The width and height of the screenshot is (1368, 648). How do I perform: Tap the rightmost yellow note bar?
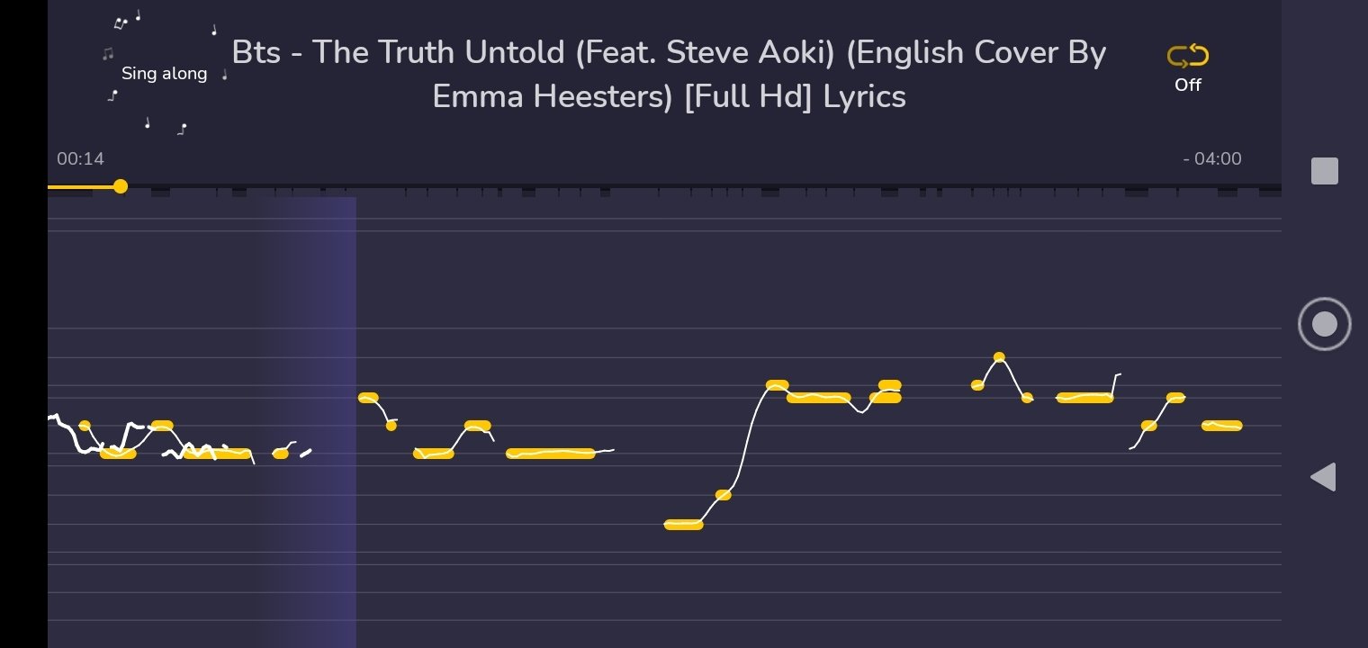[1222, 426]
